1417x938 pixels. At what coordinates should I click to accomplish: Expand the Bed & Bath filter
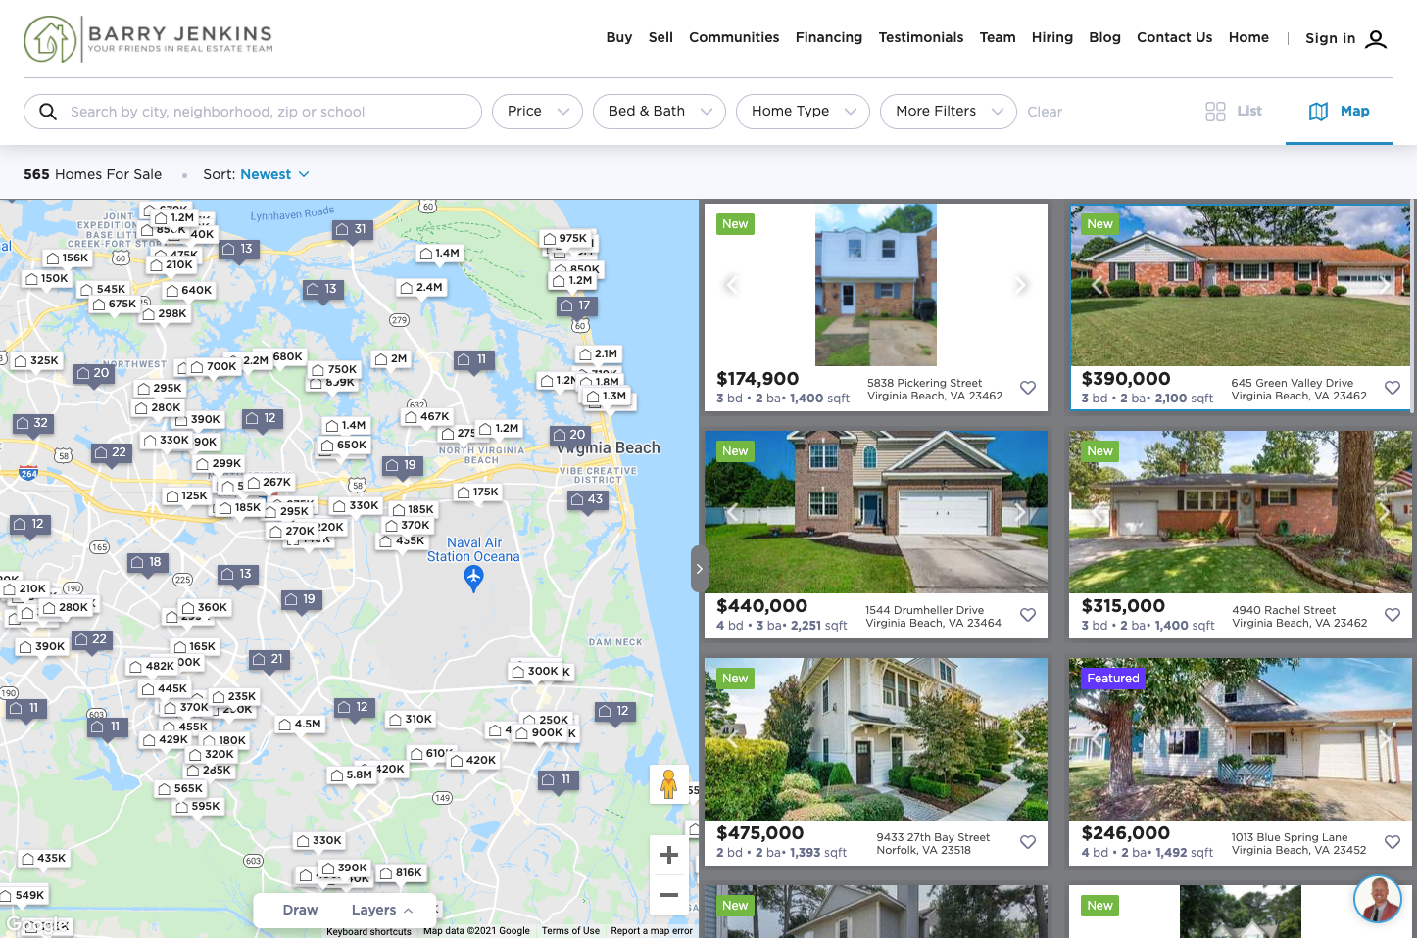(x=659, y=112)
